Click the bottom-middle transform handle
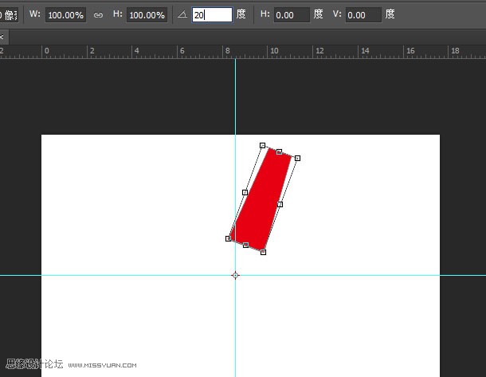The image size is (486, 377). 245,245
